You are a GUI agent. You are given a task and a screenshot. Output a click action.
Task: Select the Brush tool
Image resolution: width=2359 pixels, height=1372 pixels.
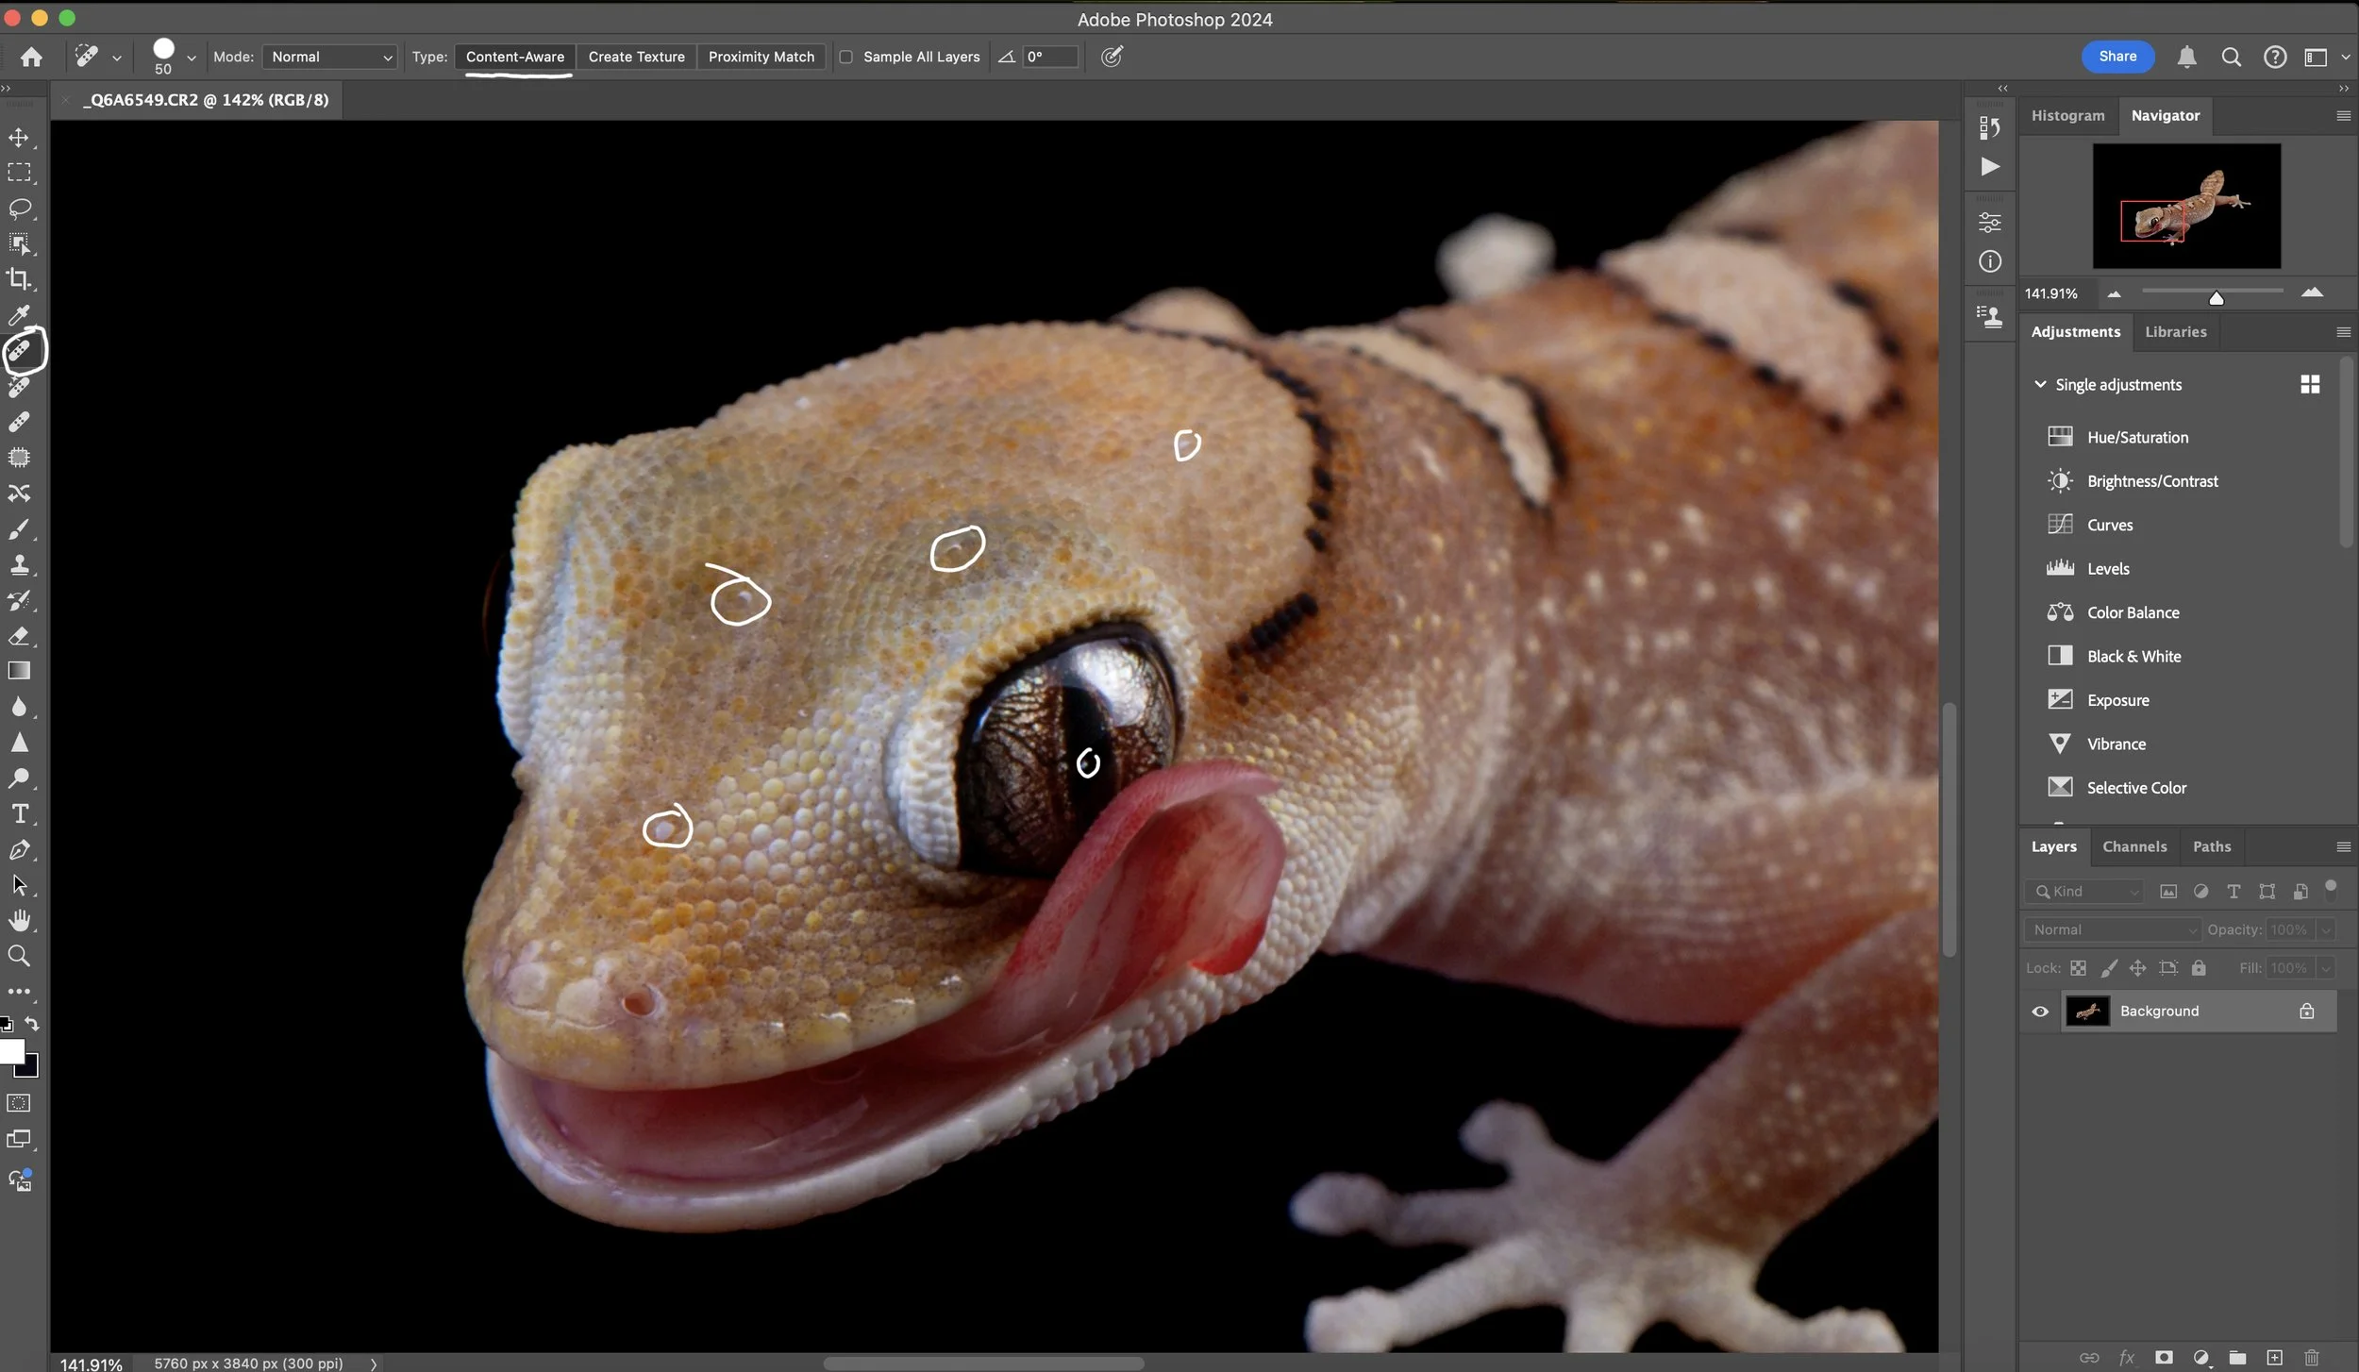(20, 528)
